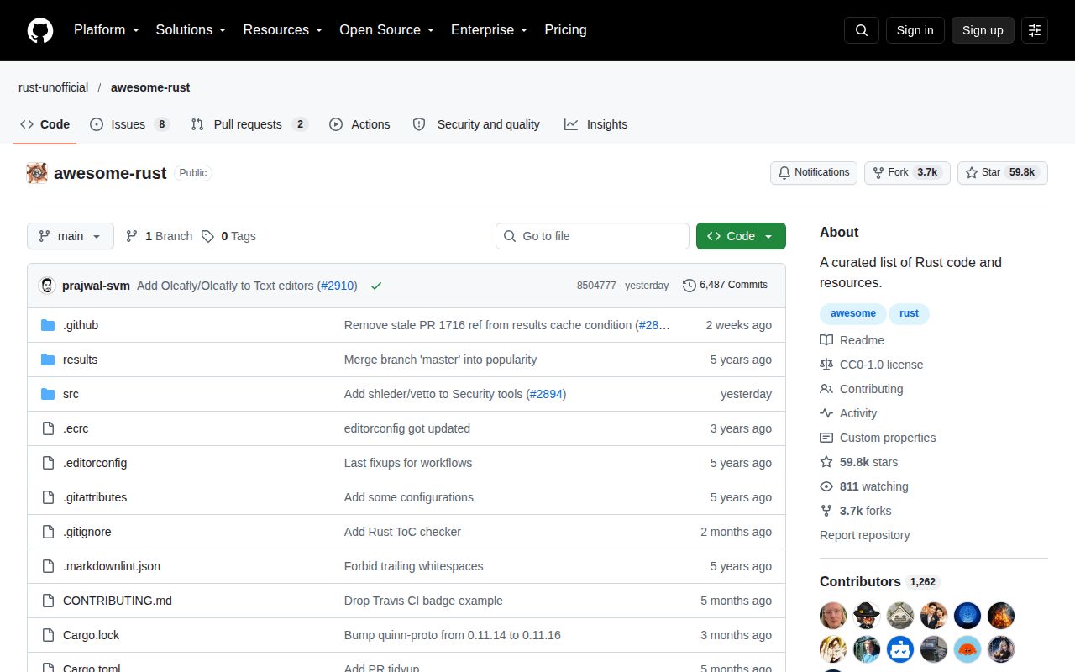This screenshot has width=1075, height=672.
Task: Open the search magnifier button
Action: [862, 30]
